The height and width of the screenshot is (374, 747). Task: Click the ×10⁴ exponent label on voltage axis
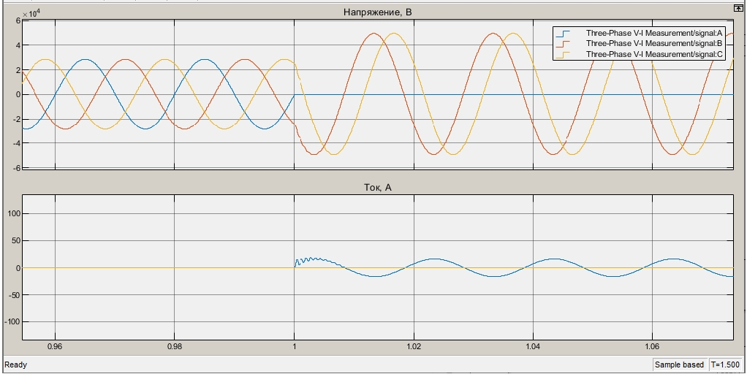point(31,13)
